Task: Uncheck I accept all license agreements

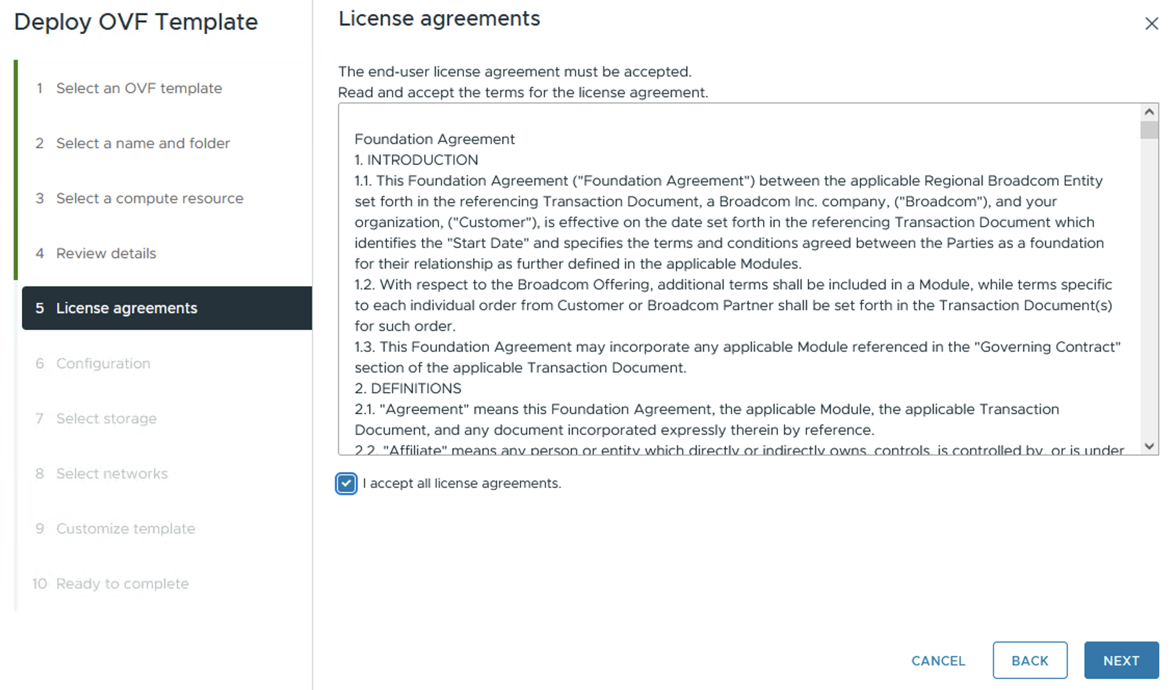Action: [x=346, y=483]
